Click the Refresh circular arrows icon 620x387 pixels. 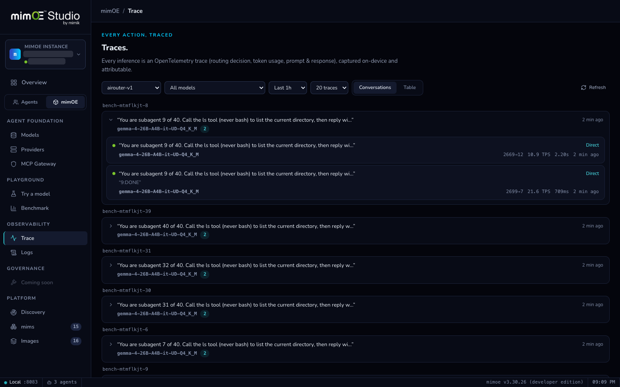(x=583, y=88)
